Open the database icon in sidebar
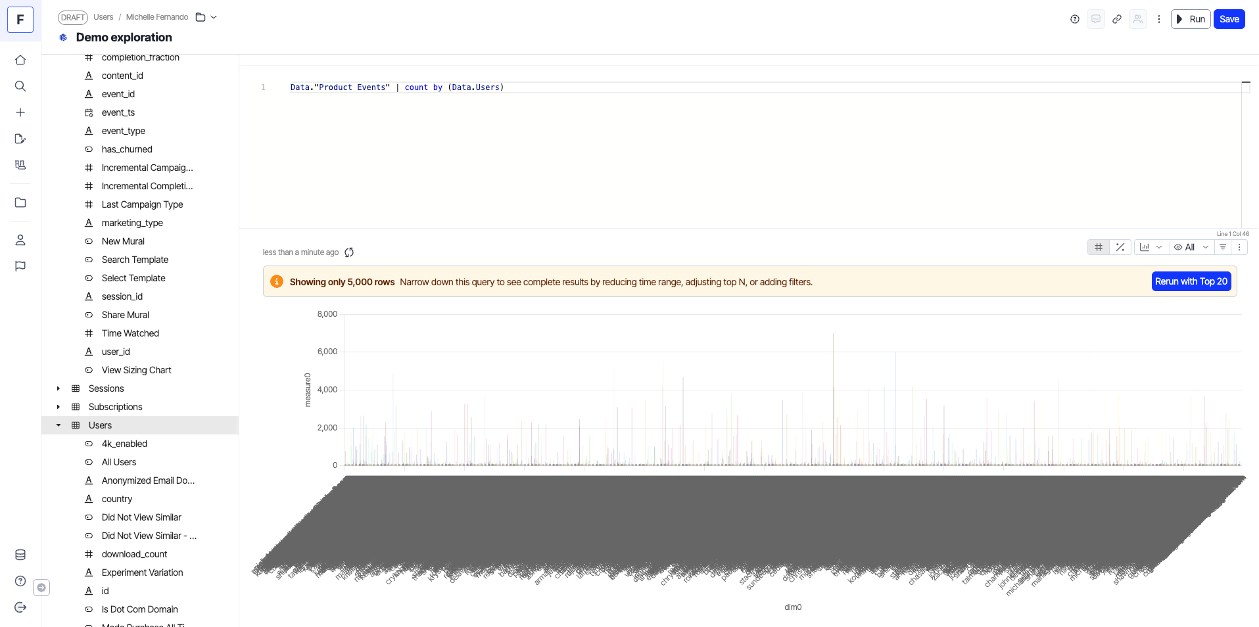 (20, 555)
